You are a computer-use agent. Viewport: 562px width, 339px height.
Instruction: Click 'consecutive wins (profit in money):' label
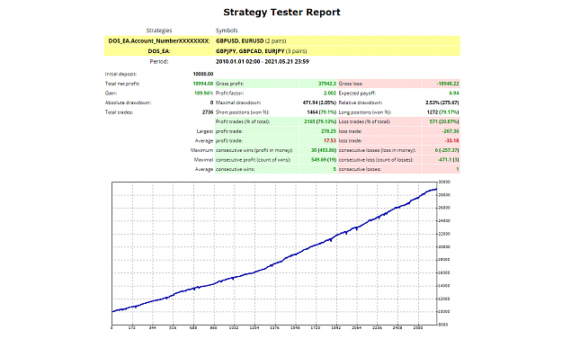[x=254, y=150]
